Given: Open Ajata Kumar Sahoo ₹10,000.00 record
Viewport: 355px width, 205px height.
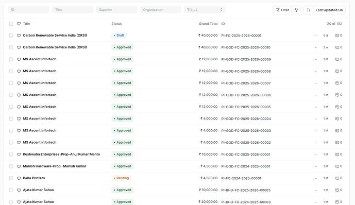Looking at the screenshot, I should click(x=38, y=190).
